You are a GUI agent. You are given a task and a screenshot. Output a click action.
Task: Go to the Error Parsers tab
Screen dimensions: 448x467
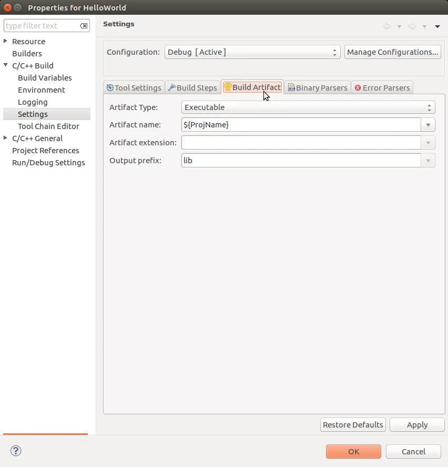click(382, 87)
